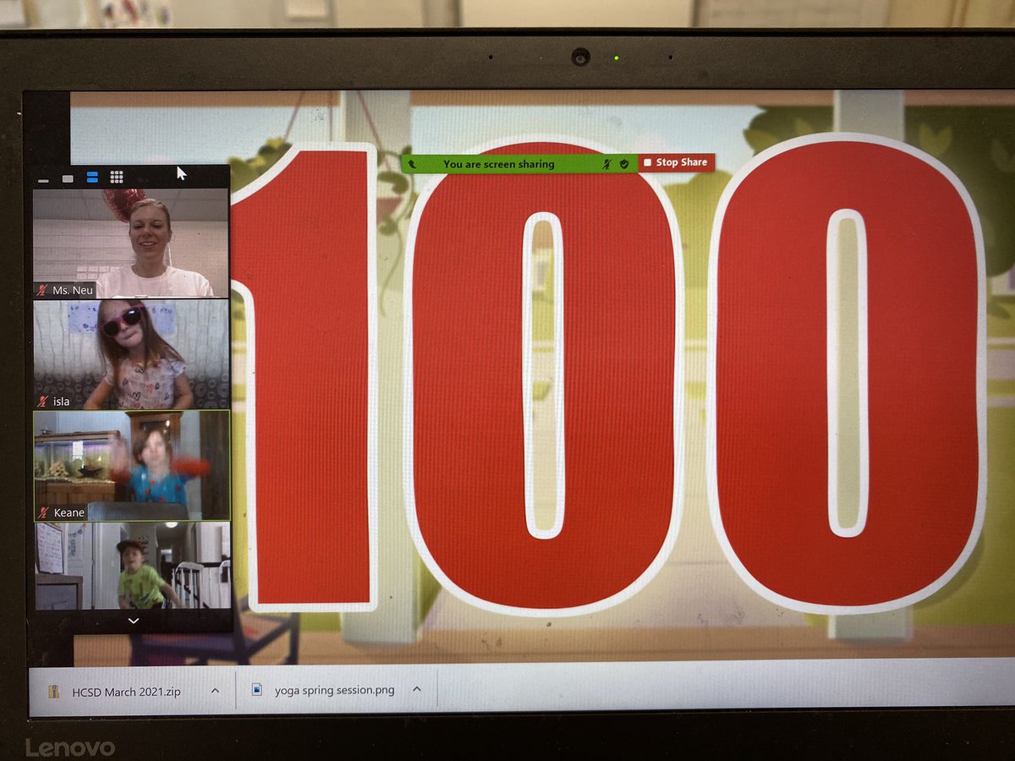Click the 'Ms. Neu' name label
This screenshot has height=761, width=1015.
[73, 290]
